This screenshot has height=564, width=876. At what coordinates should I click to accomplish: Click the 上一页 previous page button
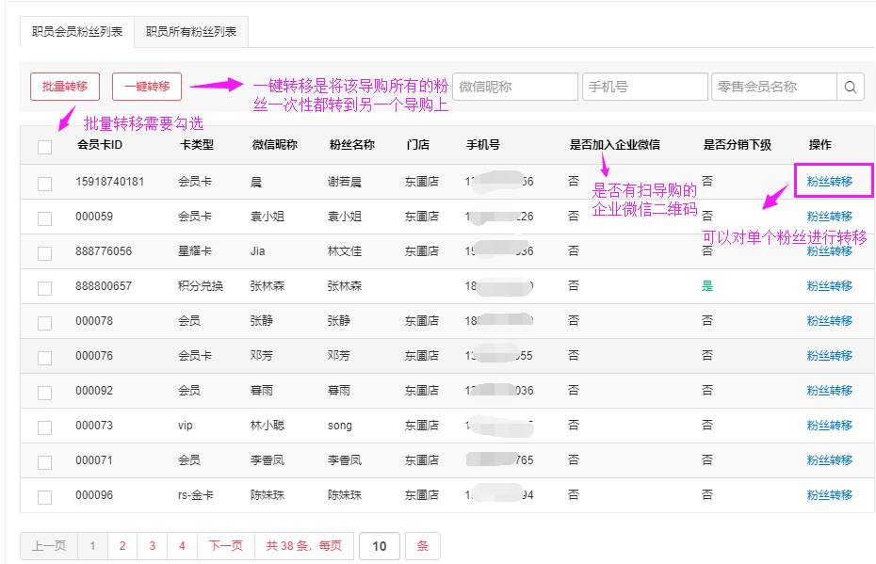(x=49, y=546)
